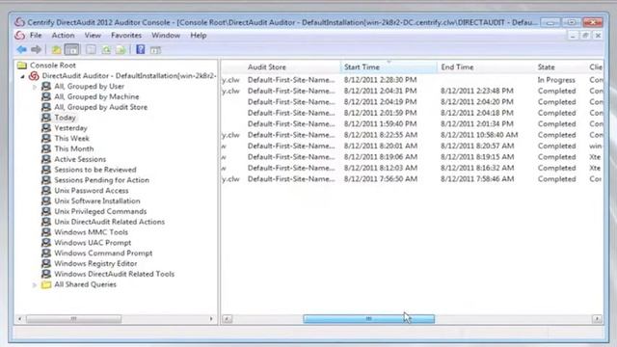The image size is (617, 347).
Task: Toggle Show/Hide Console Tree toolbar icon
Action: tap(71, 49)
